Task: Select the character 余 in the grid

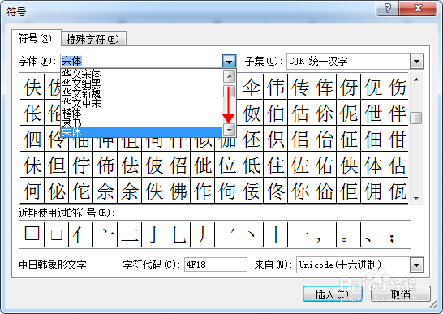Action: [x=129, y=191]
